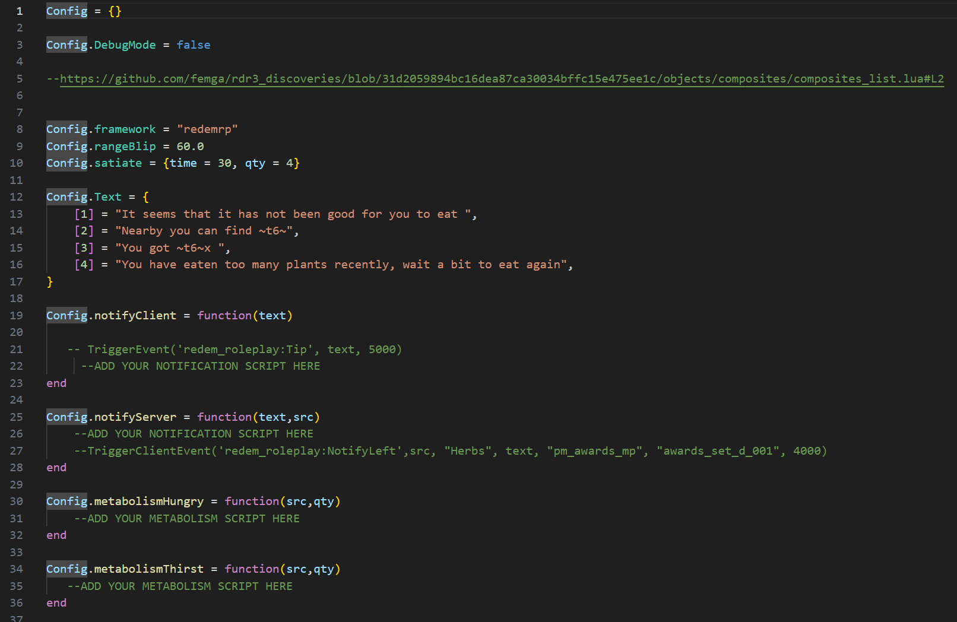Screen dimensions: 957x622
Task: Click 'end' keyword on line 32
Action: [x=56, y=535]
